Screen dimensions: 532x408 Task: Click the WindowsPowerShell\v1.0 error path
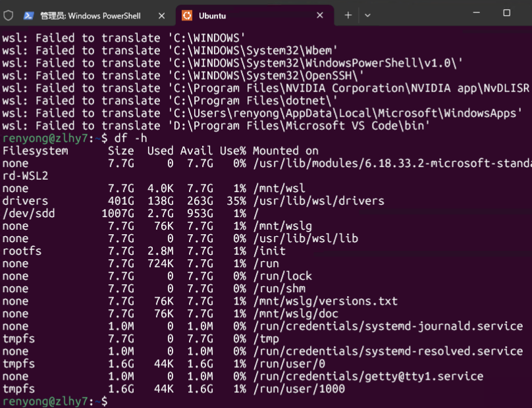tap(315, 63)
